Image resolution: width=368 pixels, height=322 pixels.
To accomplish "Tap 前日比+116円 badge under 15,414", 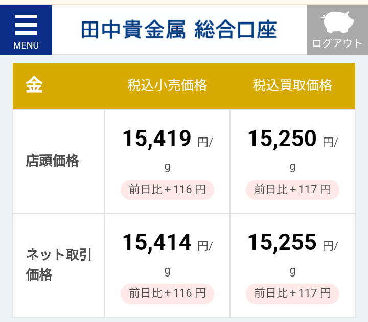I will pyautogui.click(x=167, y=293).
